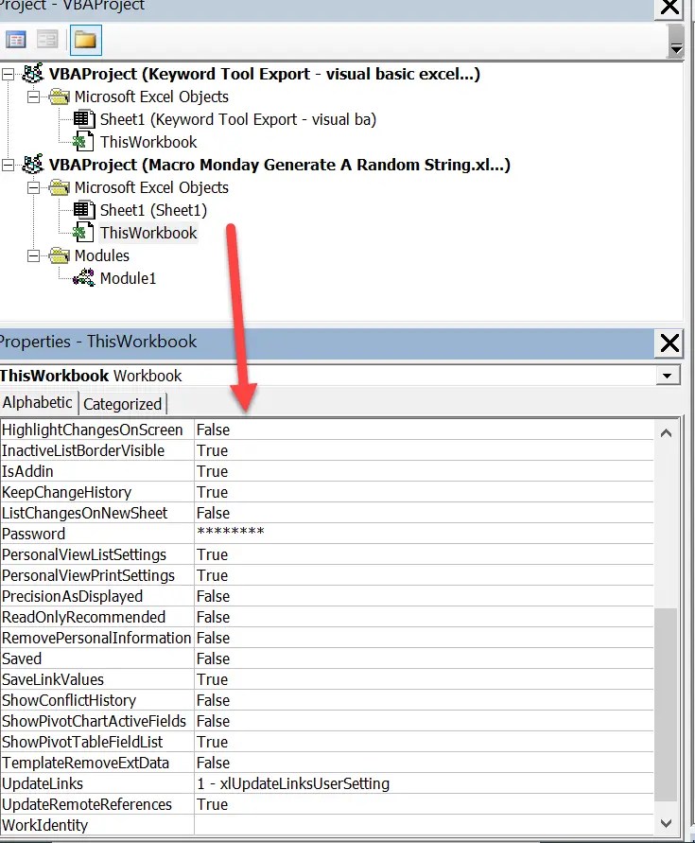This screenshot has height=843, width=695.
Task: Click the View Code toolbar icon
Action: (15, 40)
